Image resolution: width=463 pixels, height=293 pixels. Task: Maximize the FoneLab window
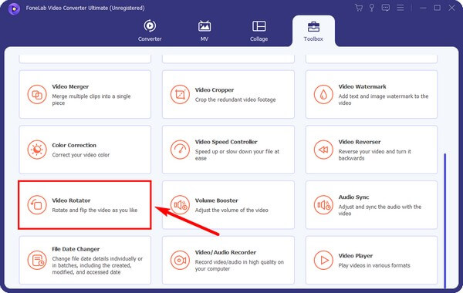tap(438, 8)
